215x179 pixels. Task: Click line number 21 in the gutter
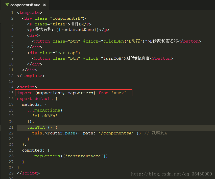tap(11, 127)
